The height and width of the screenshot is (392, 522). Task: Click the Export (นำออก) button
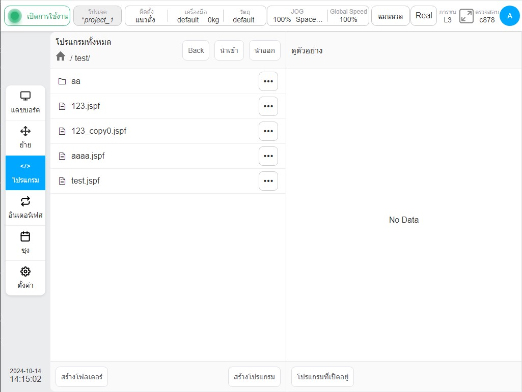[265, 50]
